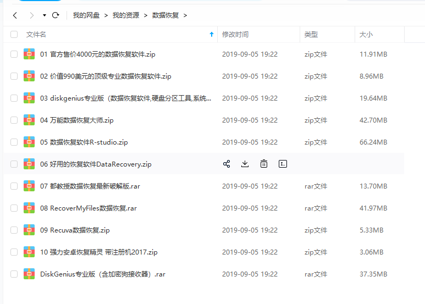Check the box for 10 强力安卓恢复精灵
The width and height of the screenshot is (425, 304).
click(14, 252)
